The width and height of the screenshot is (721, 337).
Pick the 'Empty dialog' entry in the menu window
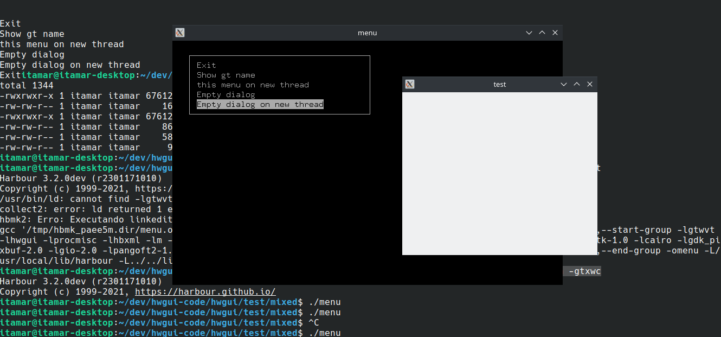[x=226, y=94]
